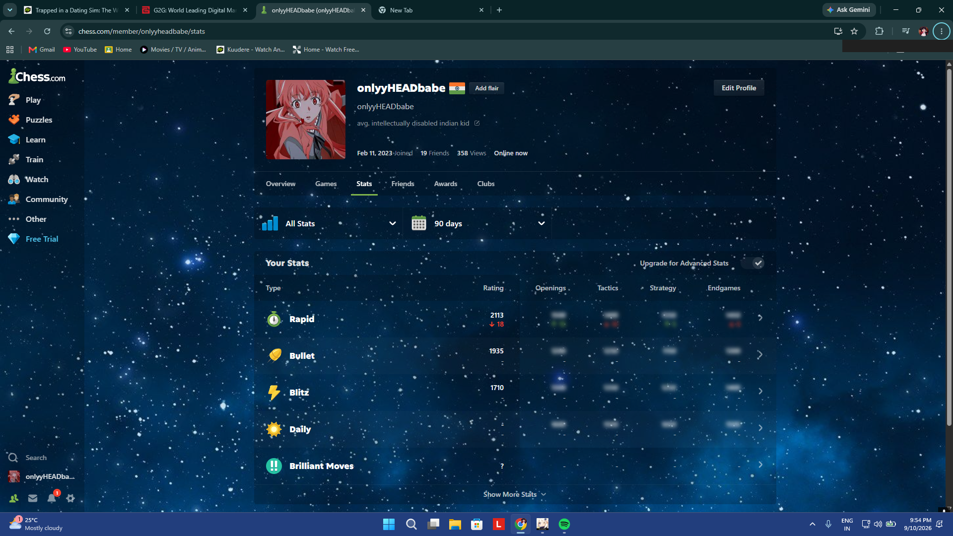The width and height of the screenshot is (953, 536).
Task: Open the YouTube bookmark
Action: click(x=80, y=50)
